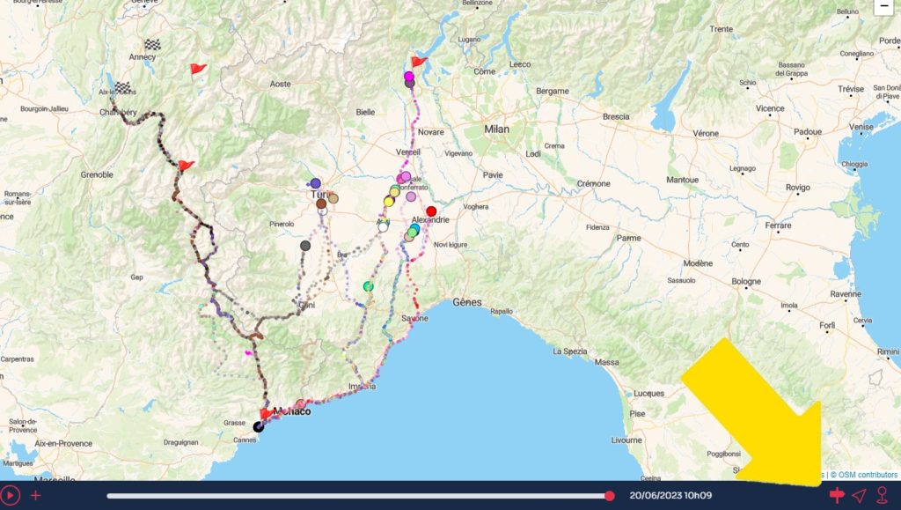Select the red flag east of Annecy

click(x=198, y=69)
